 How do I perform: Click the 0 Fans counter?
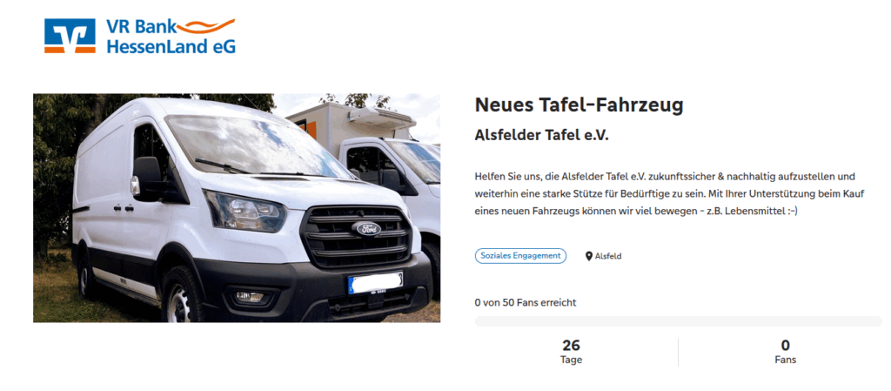(x=786, y=352)
